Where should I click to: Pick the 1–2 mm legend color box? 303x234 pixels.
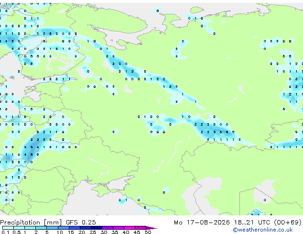pos(30,228)
